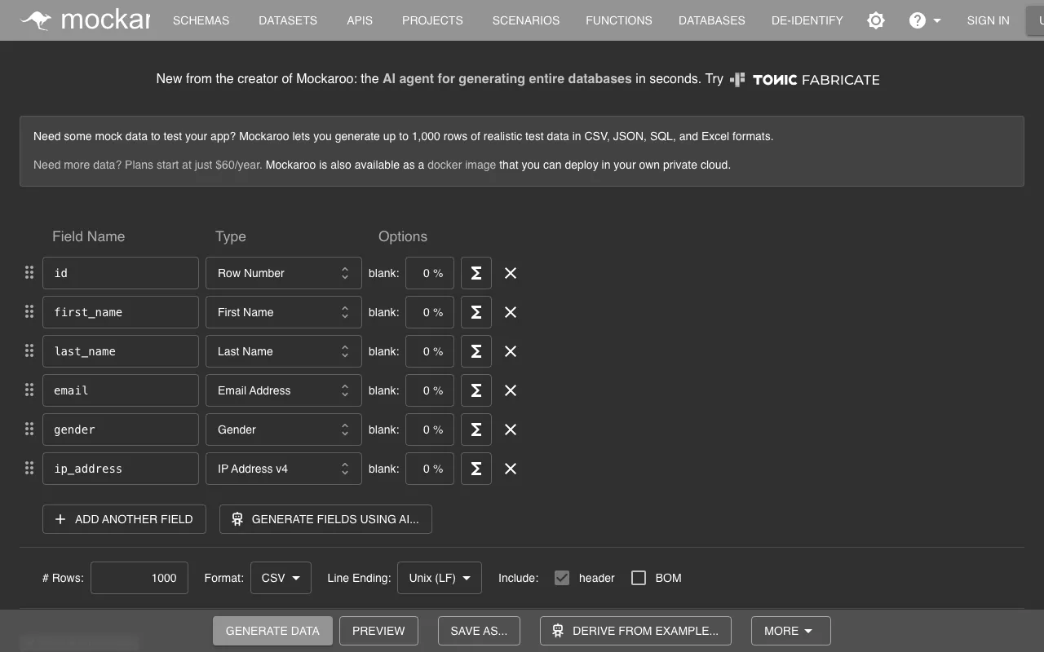Viewport: 1044px width, 652px height.
Task: Open the Gender type selector
Action: [284, 430]
